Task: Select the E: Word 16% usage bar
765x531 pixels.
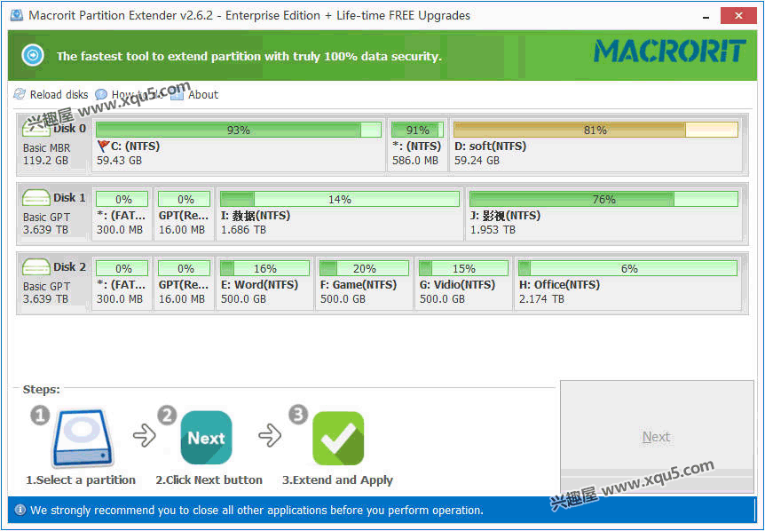Action: 265,268
